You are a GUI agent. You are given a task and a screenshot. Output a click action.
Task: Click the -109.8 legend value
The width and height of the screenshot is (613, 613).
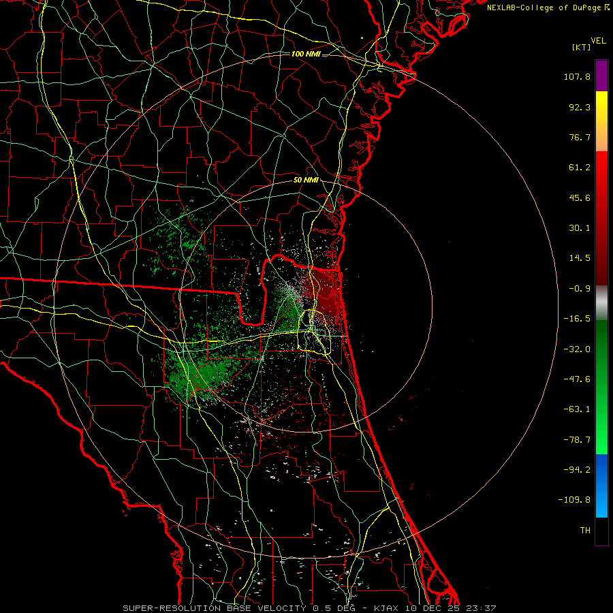click(575, 500)
